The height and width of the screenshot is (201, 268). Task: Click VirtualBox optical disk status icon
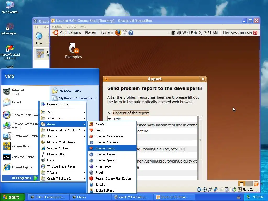coord(205,189)
